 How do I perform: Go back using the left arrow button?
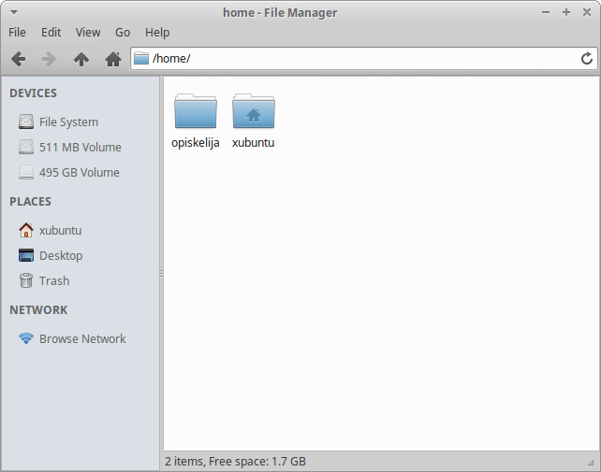pyautogui.click(x=18, y=59)
